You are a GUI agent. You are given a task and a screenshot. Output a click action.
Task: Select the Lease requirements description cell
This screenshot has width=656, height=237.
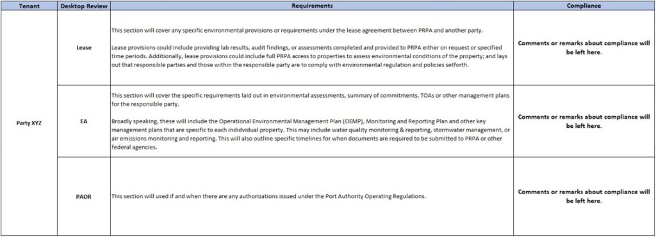(x=312, y=47)
